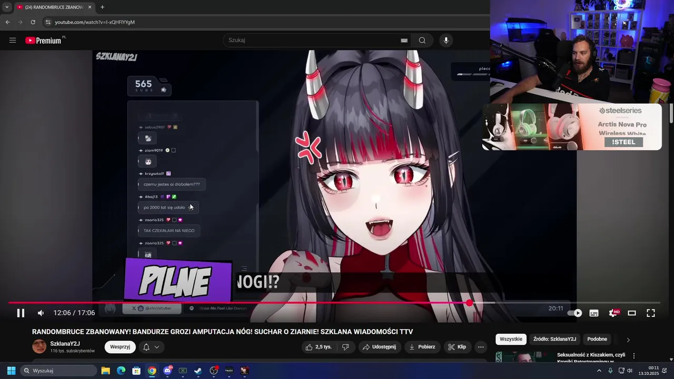Create a Klip from the video
This screenshot has height=379, width=674.
pyautogui.click(x=457, y=347)
